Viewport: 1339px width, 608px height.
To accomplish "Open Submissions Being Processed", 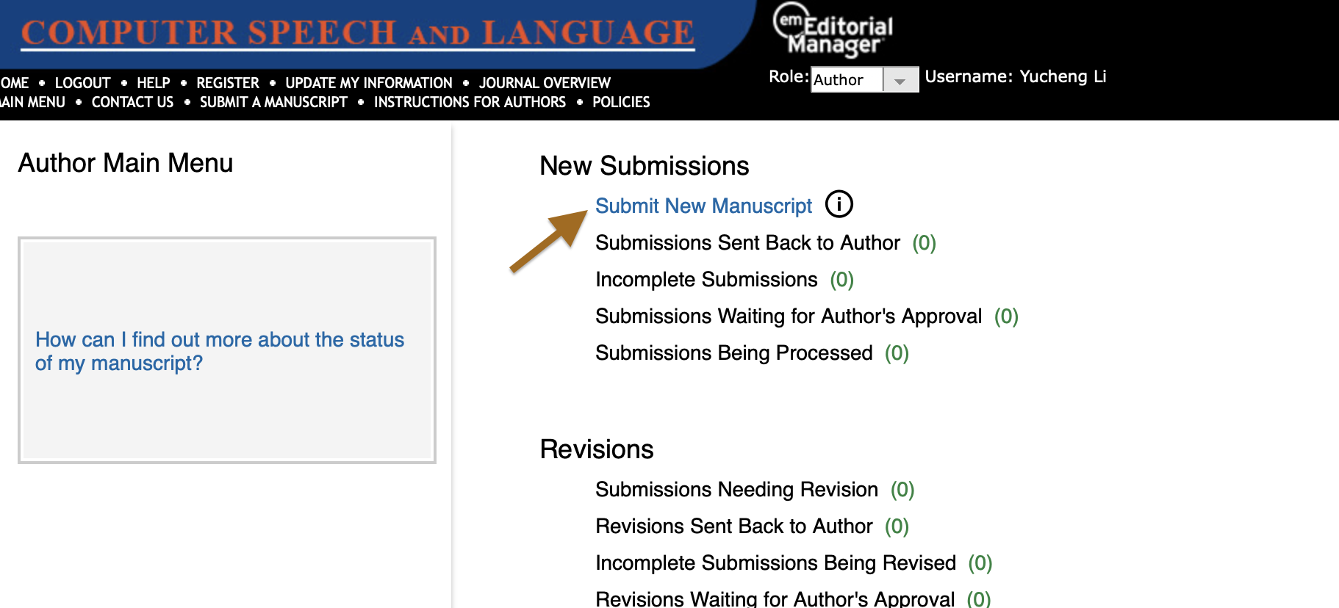I will pyautogui.click(x=733, y=353).
